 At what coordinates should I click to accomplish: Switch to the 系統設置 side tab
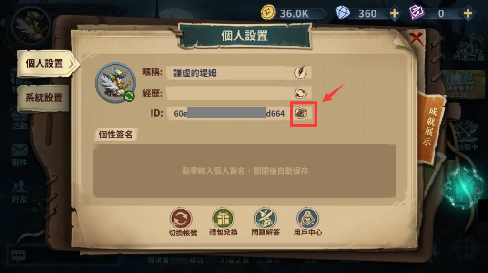click(43, 98)
